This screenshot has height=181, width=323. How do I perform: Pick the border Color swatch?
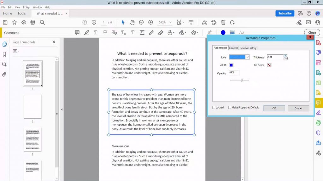pos(231,65)
